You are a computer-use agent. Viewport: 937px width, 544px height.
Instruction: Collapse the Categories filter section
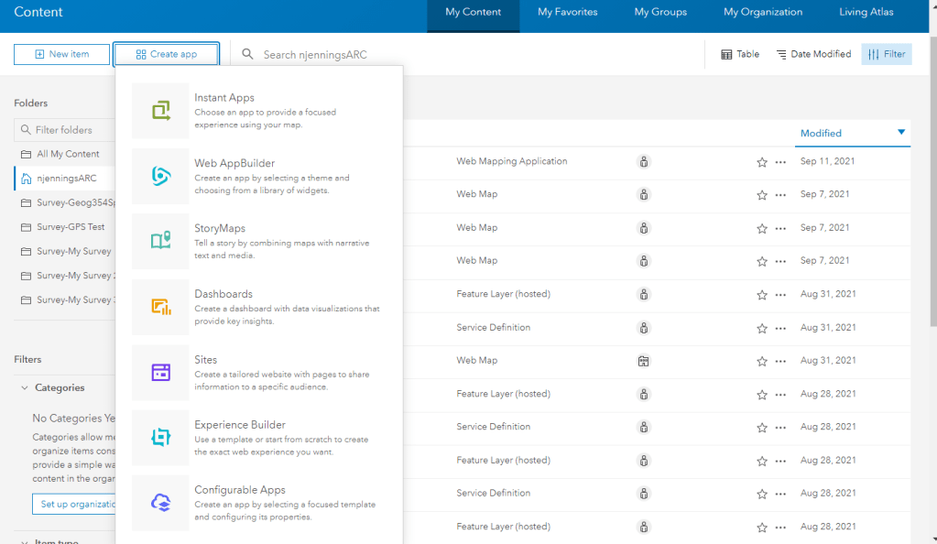[x=24, y=387]
